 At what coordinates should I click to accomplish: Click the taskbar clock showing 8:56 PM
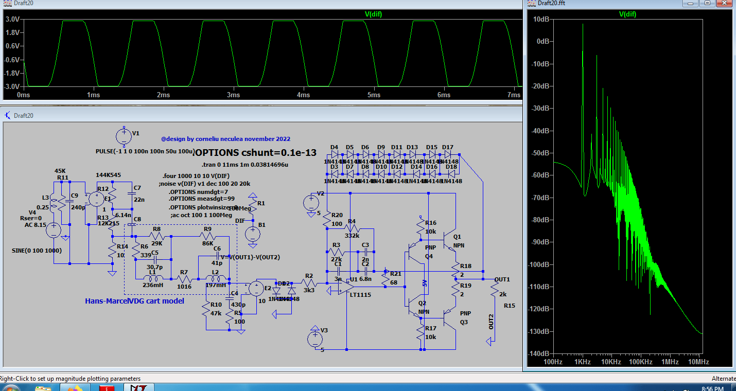[714, 388]
